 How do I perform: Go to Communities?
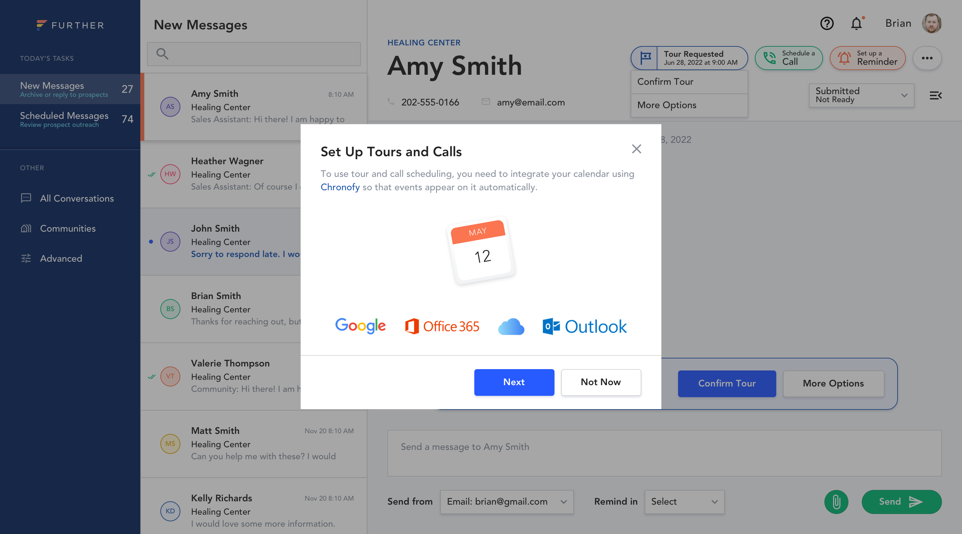tap(58, 228)
